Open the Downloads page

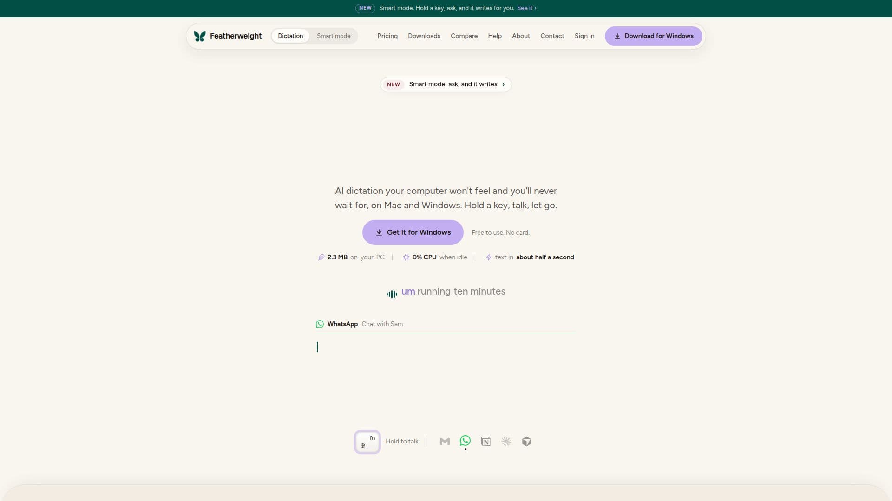(x=424, y=36)
